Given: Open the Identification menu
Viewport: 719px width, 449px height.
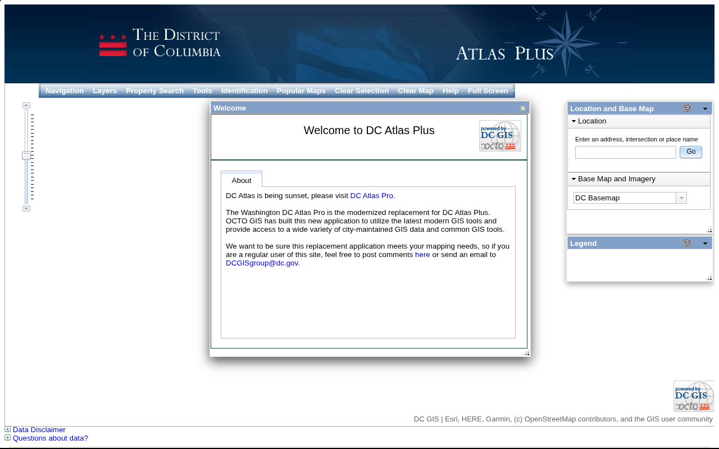Looking at the screenshot, I should tap(244, 91).
